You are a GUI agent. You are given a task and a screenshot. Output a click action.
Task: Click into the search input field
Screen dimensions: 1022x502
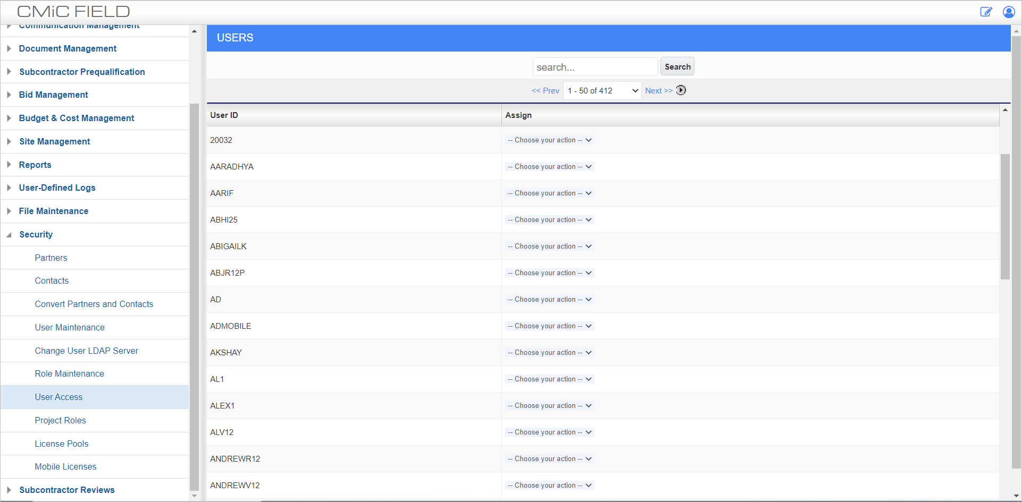pos(595,67)
